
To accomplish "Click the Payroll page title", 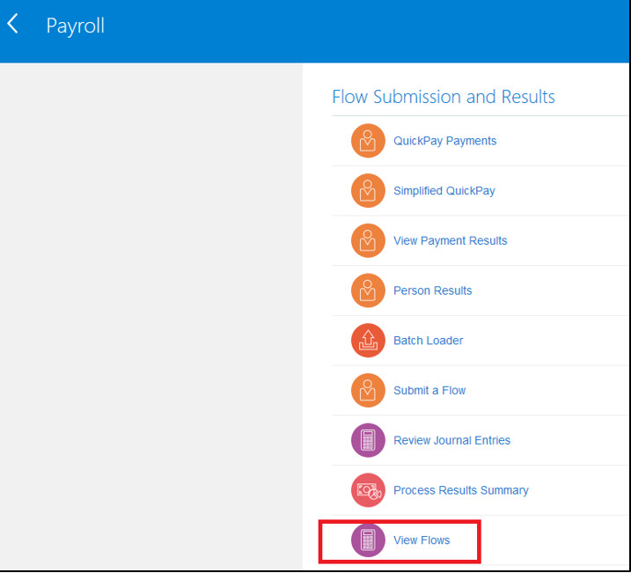I will pos(76,26).
